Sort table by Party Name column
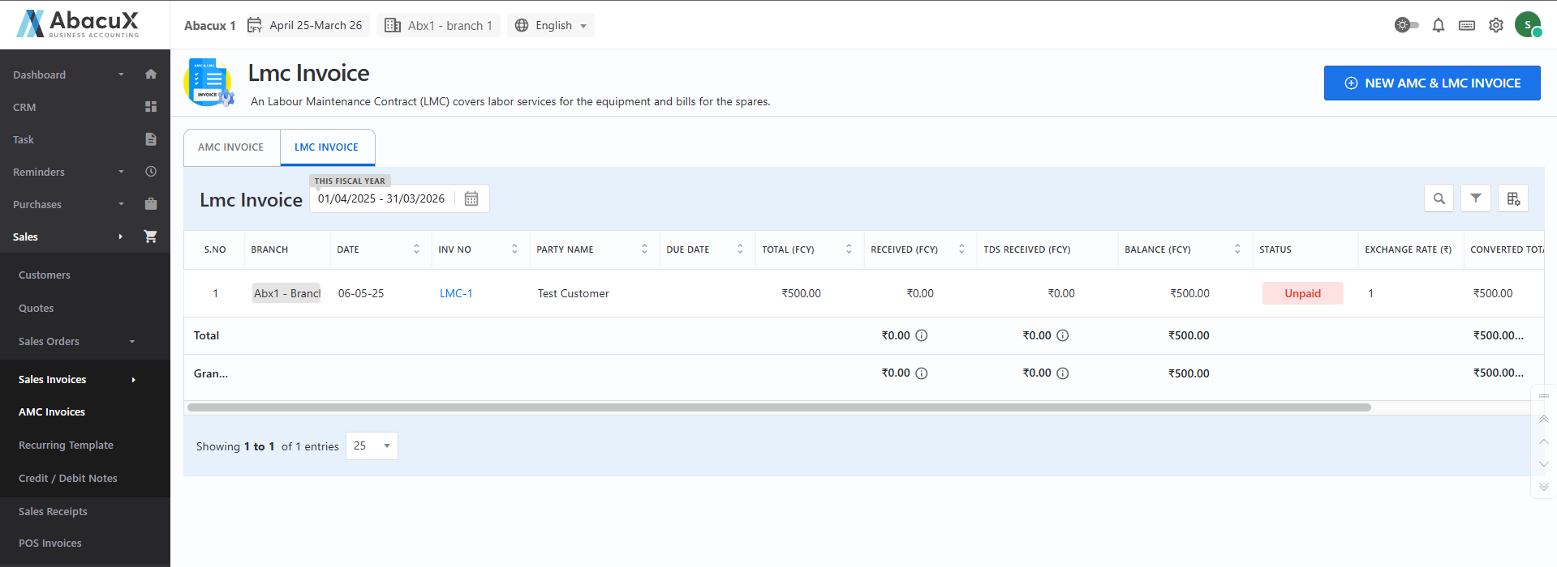This screenshot has width=1557, height=567. tap(644, 249)
